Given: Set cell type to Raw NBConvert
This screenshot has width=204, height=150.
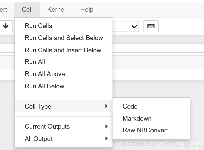Looking at the screenshot, I should [x=145, y=130].
